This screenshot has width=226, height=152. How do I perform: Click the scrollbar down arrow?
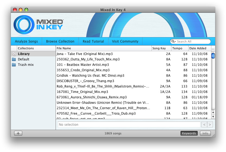213,117
